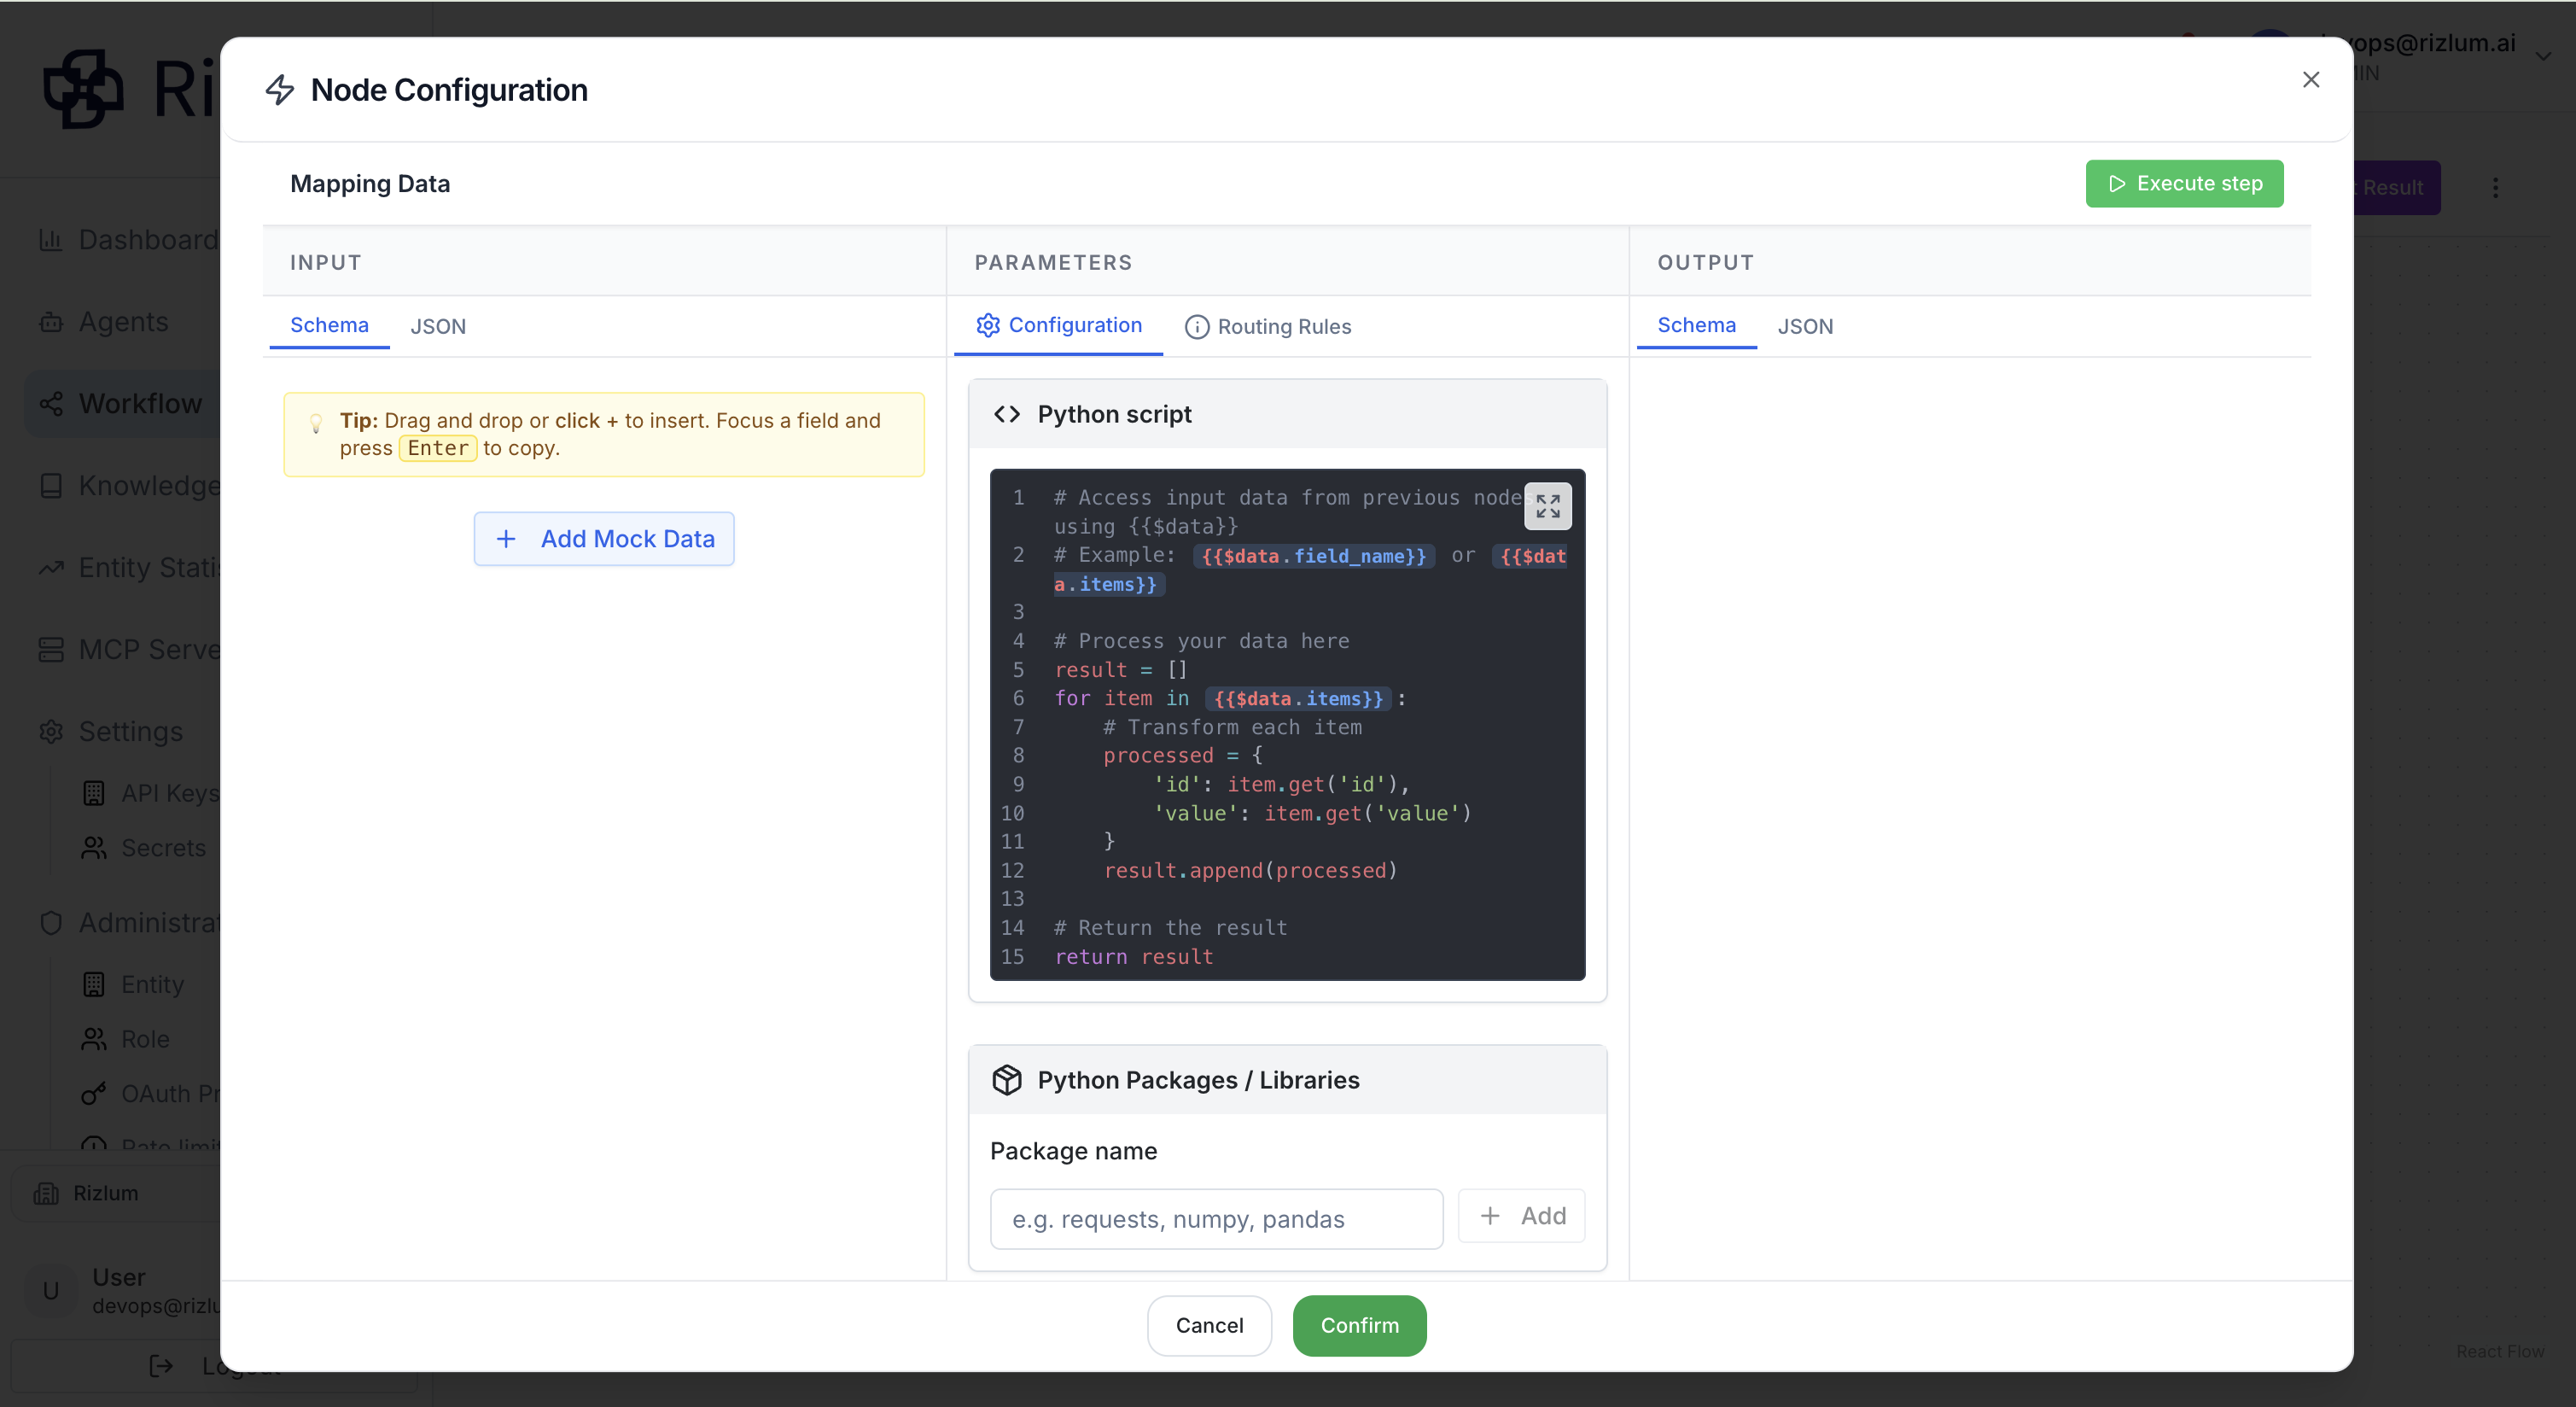Open Knowledge via its sidebar book icon

50,486
